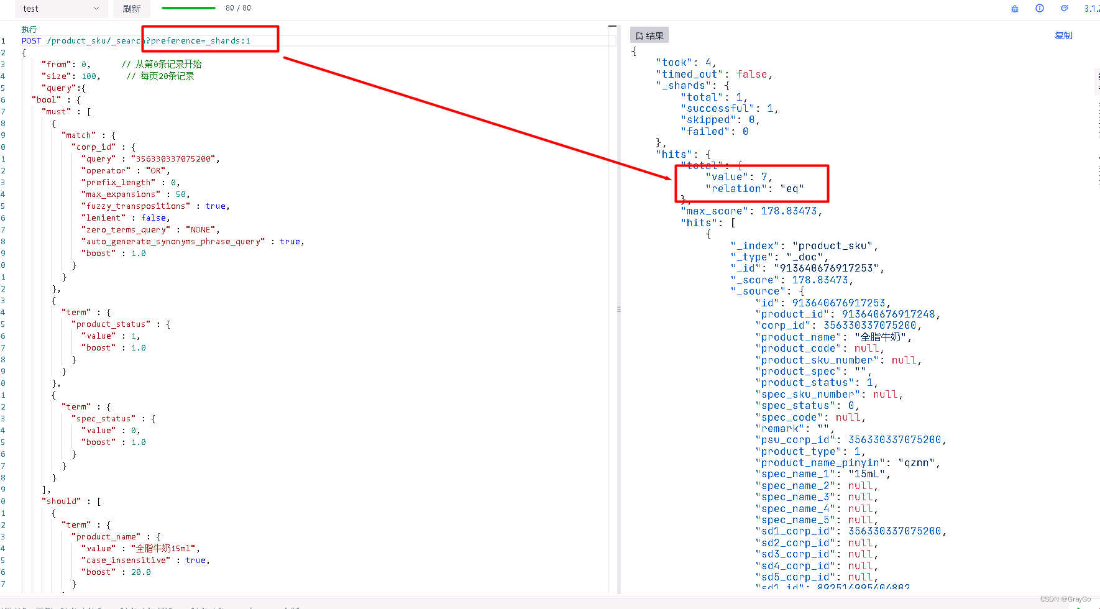This screenshot has height=609, width=1100.
Task: Click the info circle icon
Action: tap(1040, 8)
